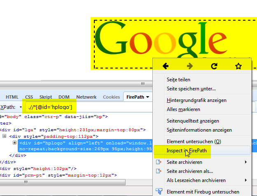Viewport: 257px width, 196px height.
Task: Click the icon beside 'Seite archivieren'
Action: [x=159, y=162]
